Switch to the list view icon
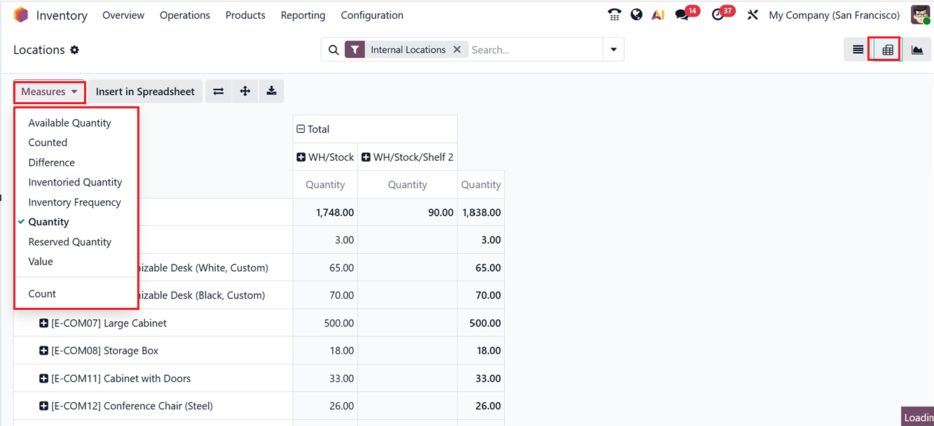 point(858,50)
